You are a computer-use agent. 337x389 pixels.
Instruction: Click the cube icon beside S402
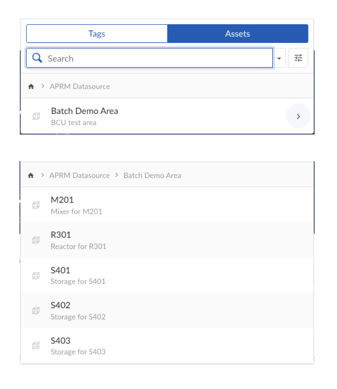click(36, 310)
